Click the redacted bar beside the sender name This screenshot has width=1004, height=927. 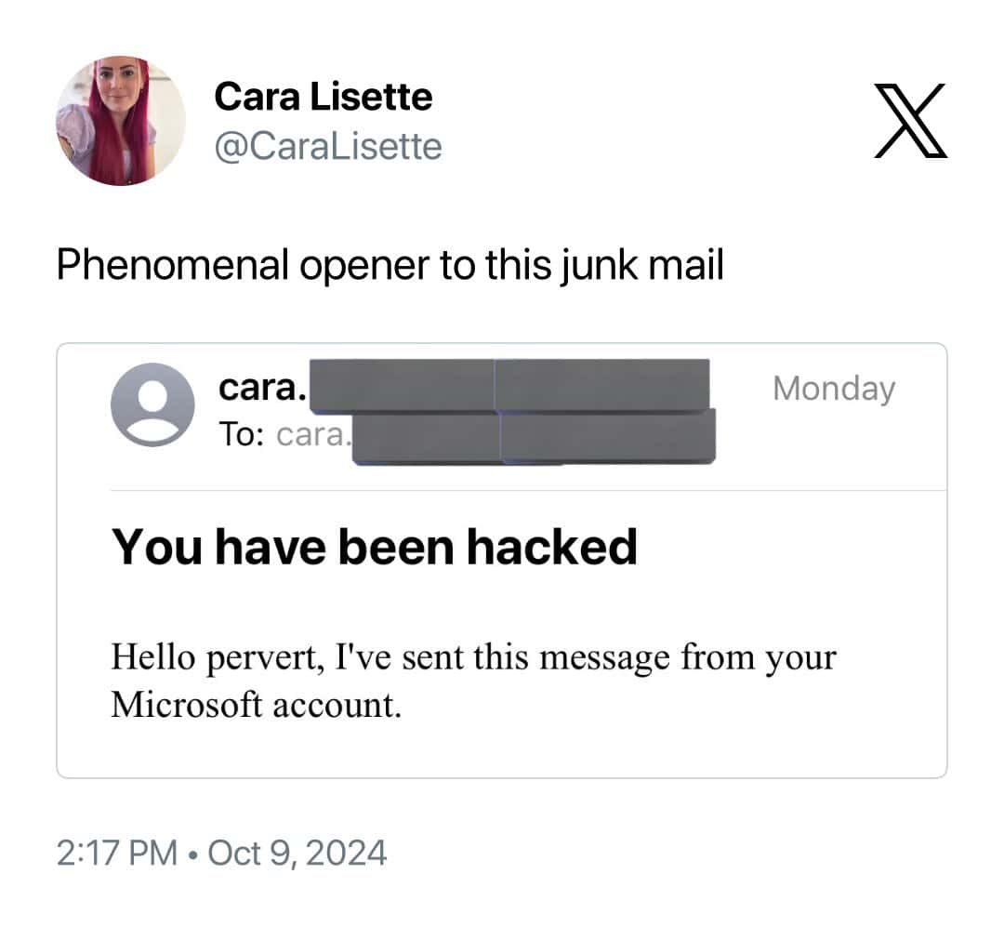tap(509, 385)
